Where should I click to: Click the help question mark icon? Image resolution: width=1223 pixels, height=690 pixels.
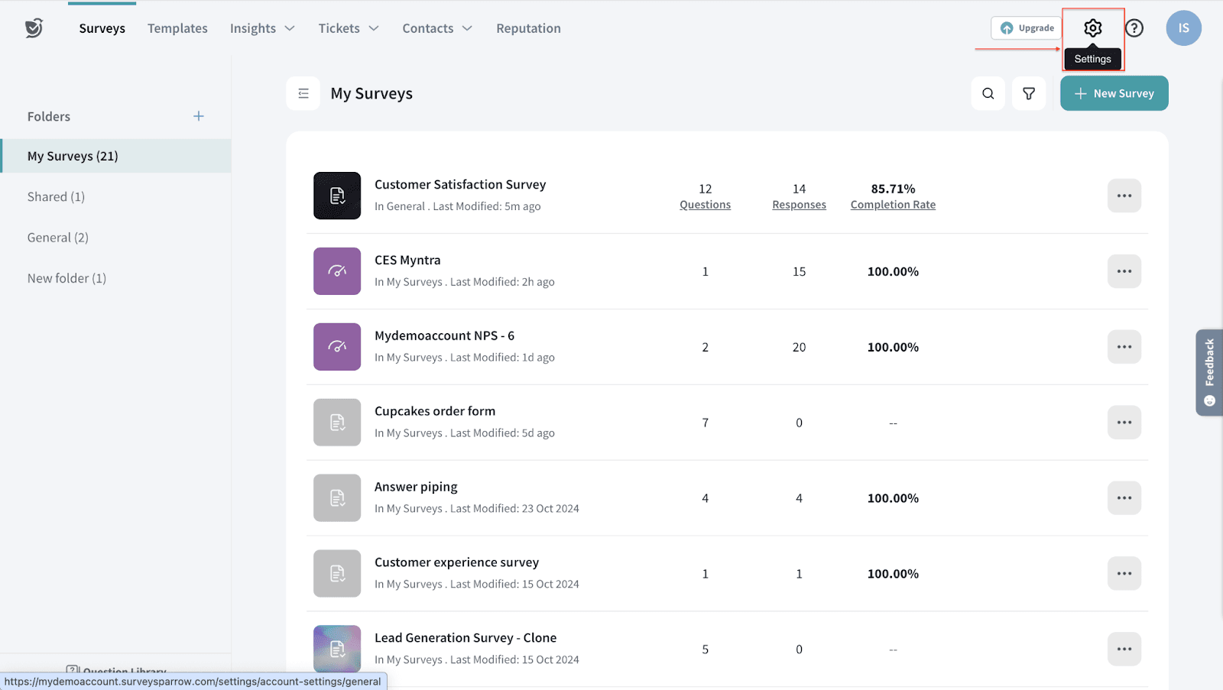[1134, 28]
